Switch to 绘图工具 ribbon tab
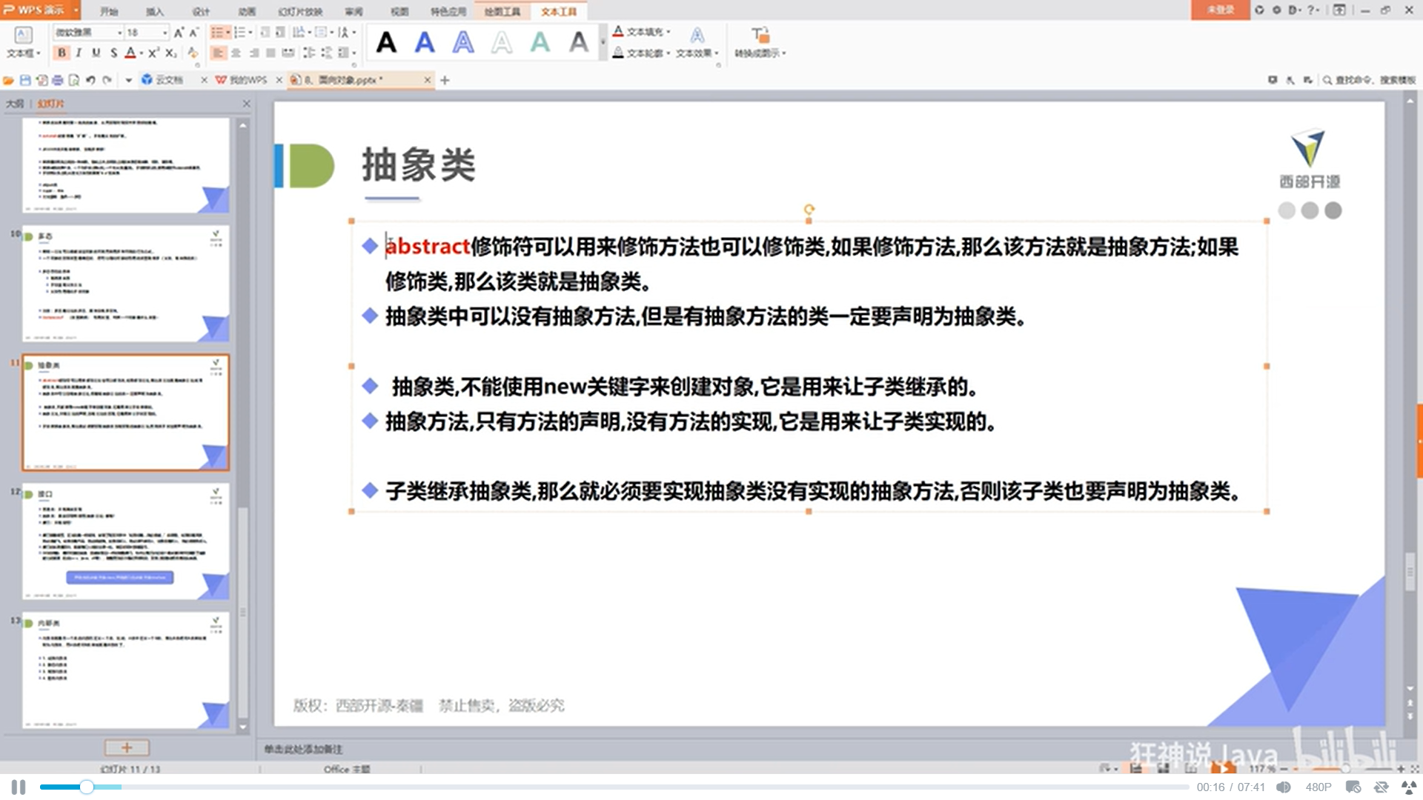 click(502, 12)
